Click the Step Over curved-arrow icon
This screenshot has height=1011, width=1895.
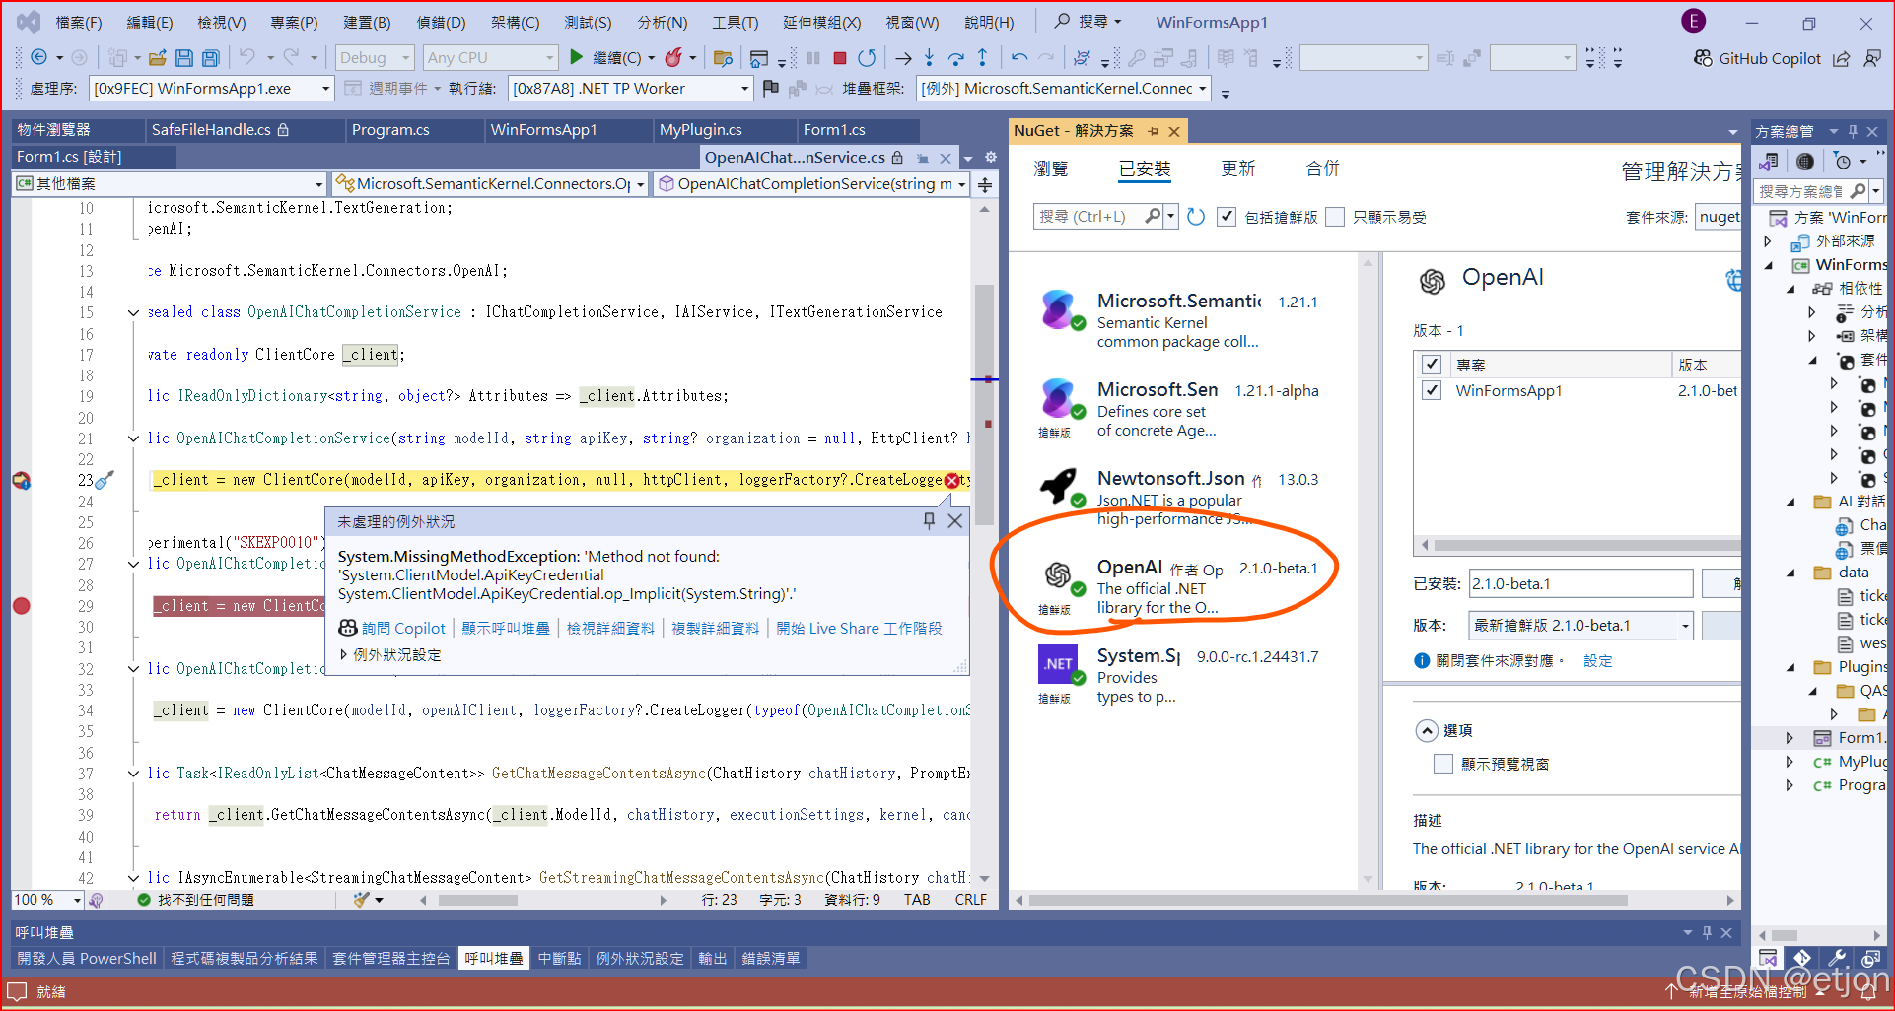[x=955, y=58]
